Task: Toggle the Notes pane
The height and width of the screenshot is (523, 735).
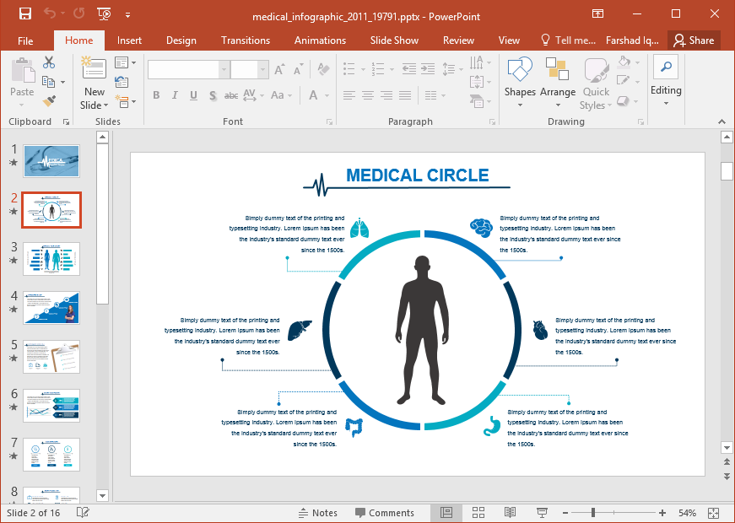Action: (x=317, y=513)
